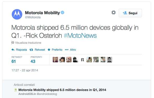Open the avatar with the letter R
Viewport: 154px width, 98px height.
click(83, 59)
